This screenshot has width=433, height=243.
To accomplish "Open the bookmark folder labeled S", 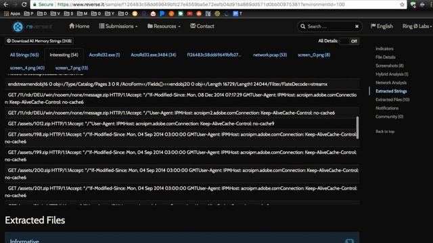I will (68, 13).
